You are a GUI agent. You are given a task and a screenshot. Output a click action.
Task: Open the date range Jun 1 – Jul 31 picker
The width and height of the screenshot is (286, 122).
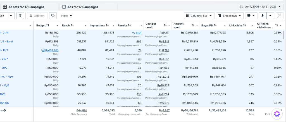click(261, 7)
